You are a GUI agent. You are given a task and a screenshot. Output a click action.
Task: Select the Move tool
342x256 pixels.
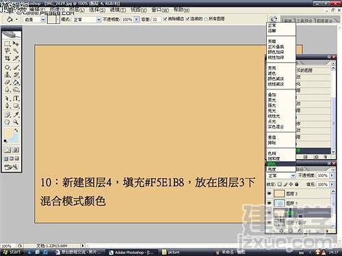click(16, 43)
